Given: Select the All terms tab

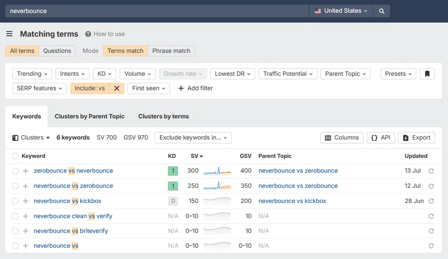Looking at the screenshot, I should coord(22,51).
